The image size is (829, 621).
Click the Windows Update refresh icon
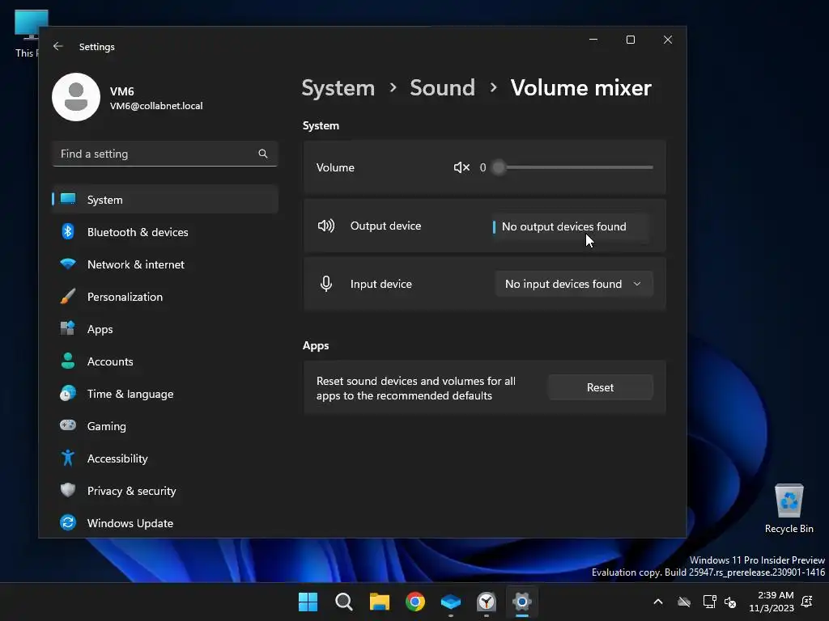click(x=68, y=522)
